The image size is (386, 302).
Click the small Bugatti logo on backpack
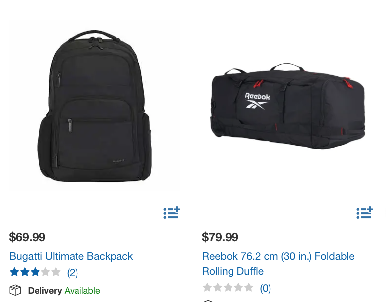(x=119, y=161)
